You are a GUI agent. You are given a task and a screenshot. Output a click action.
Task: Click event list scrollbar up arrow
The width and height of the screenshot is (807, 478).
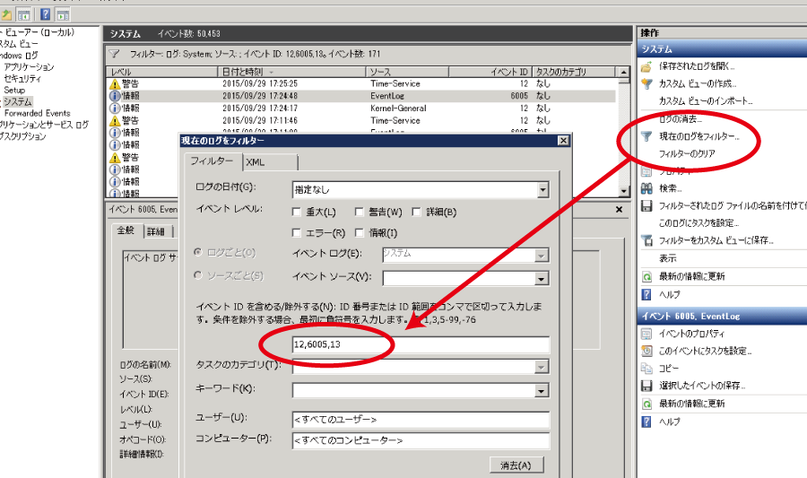(x=624, y=72)
